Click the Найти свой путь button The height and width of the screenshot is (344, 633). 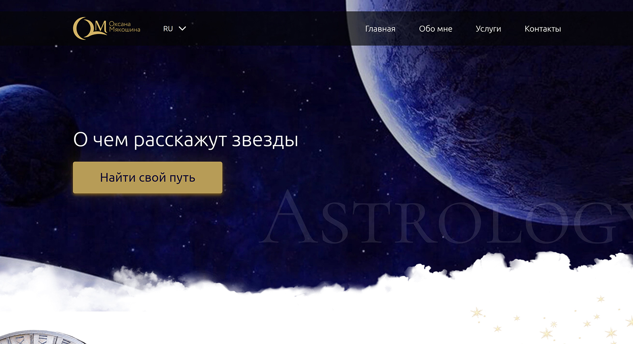(148, 177)
